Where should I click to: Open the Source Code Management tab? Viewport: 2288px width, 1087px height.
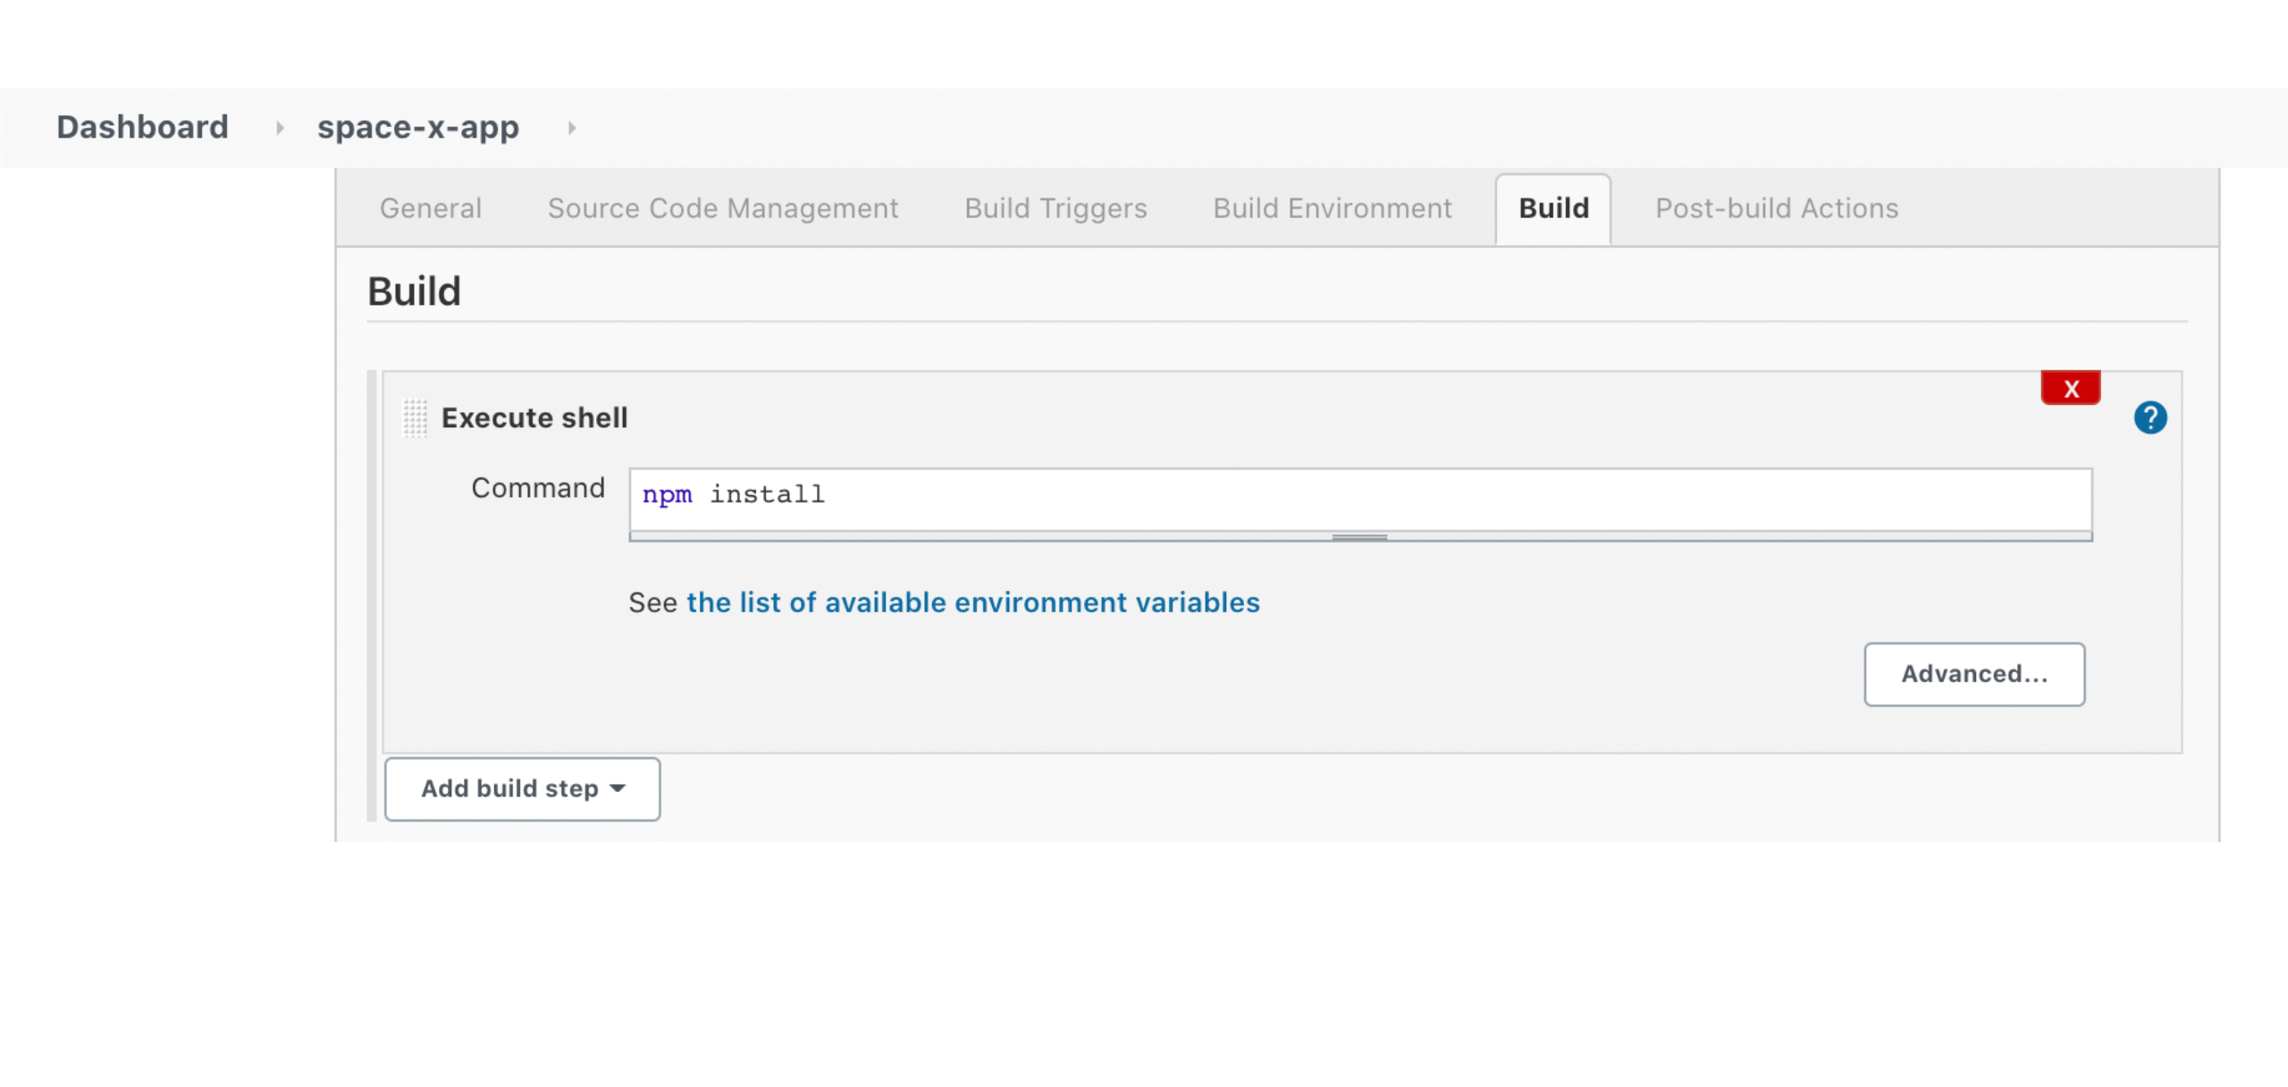[722, 208]
